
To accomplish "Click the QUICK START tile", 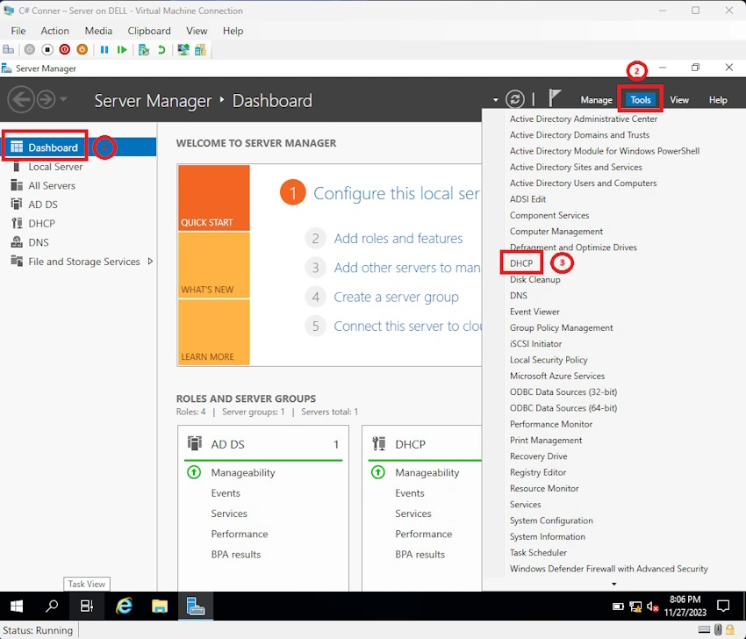I will 213,198.
